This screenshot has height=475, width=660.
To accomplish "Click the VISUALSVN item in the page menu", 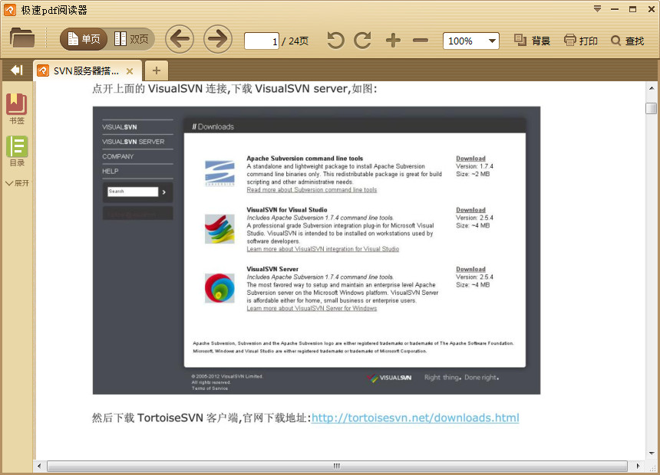I will point(119,127).
